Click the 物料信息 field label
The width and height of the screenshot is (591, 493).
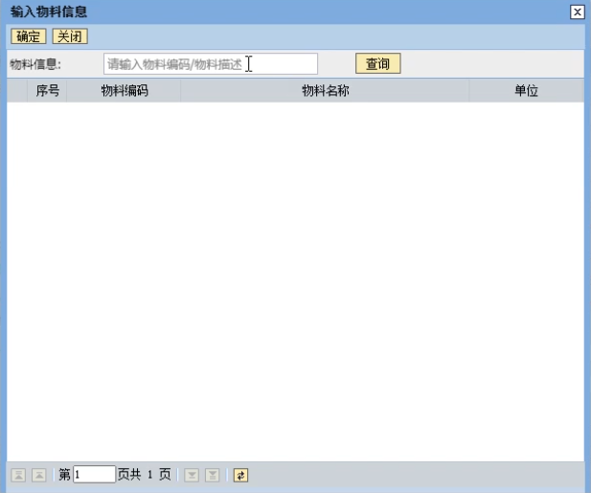coord(34,64)
